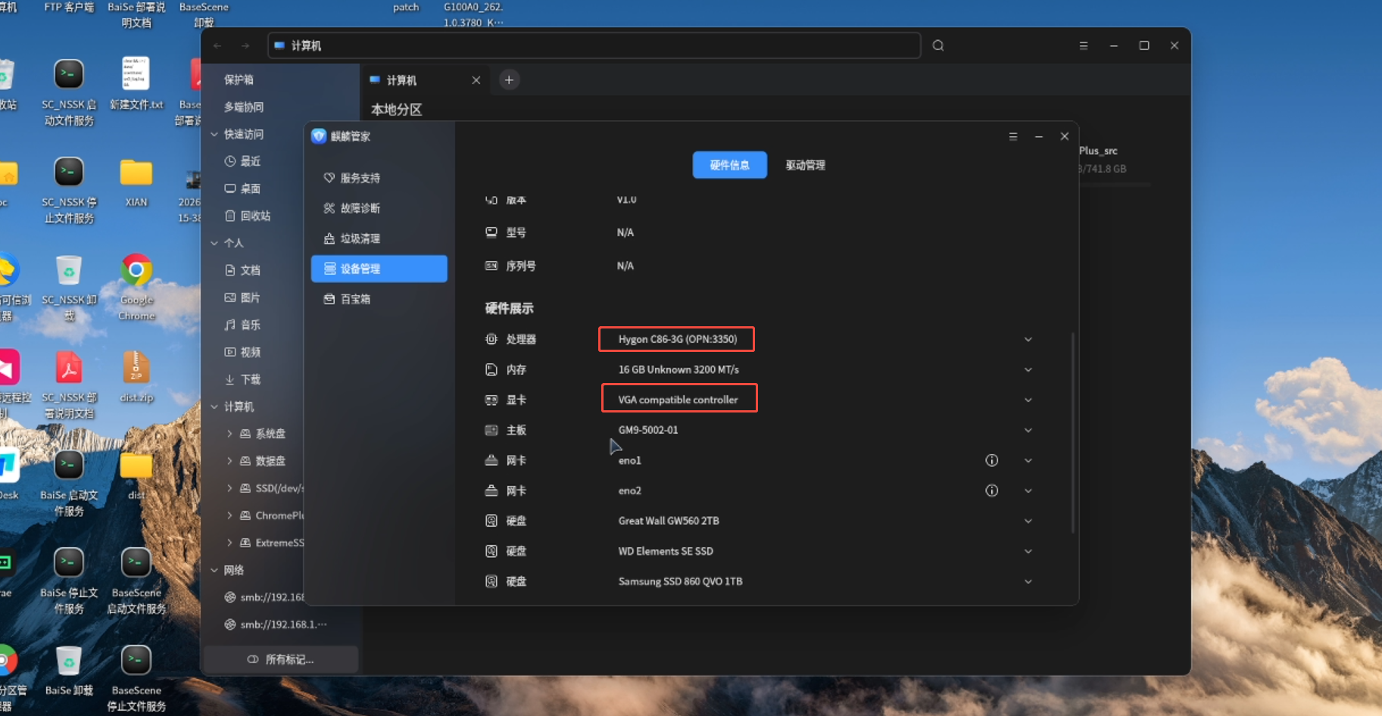Collapse the 快速访问 section
This screenshot has height=716, width=1382.
(214, 134)
